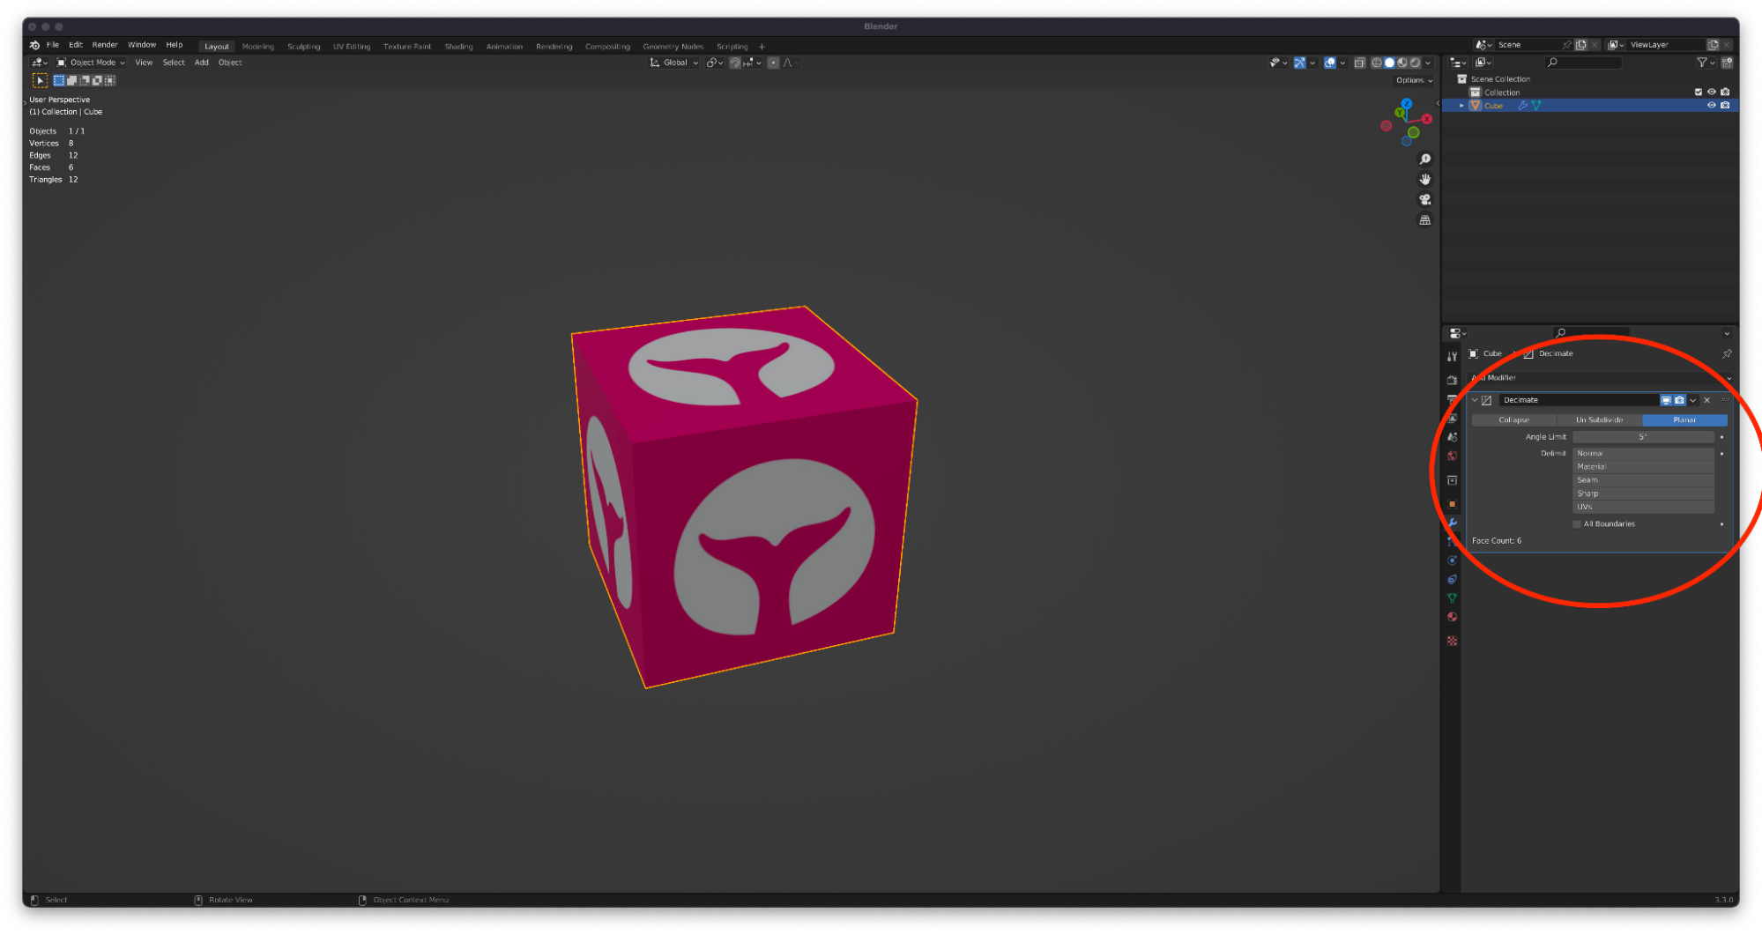The width and height of the screenshot is (1762, 935).
Task: Open the World properties tab
Action: (x=1452, y=456)
